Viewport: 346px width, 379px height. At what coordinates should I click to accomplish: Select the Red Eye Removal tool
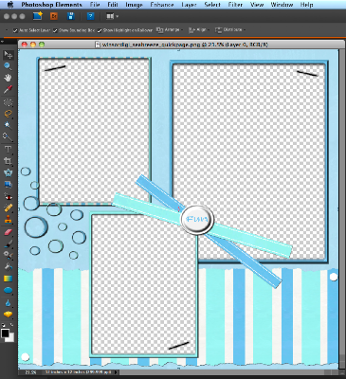(x=8, y=196)
